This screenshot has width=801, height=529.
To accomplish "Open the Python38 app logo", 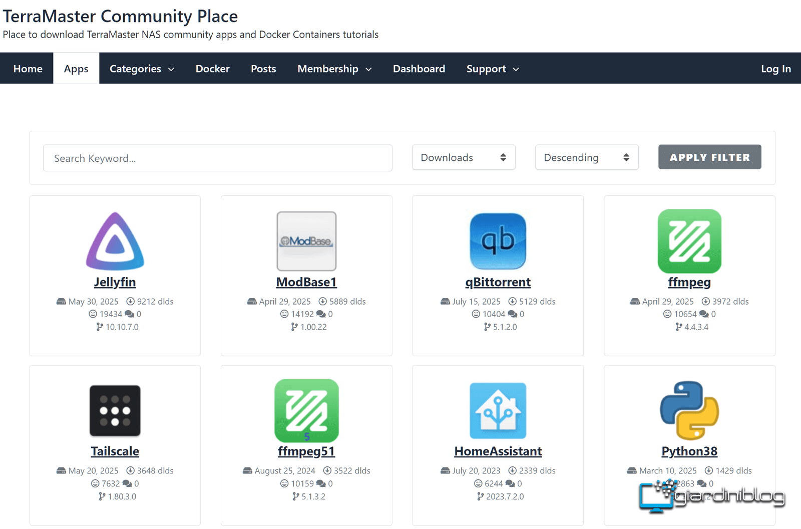I will [689, 411].
